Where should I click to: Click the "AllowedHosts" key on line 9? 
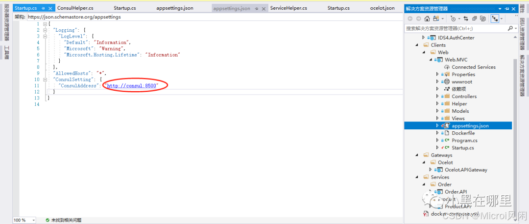(x=72, y=73)
